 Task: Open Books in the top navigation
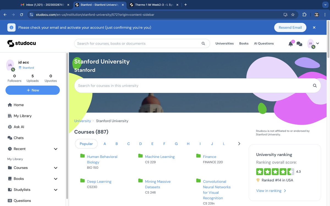tap(244, 43)
